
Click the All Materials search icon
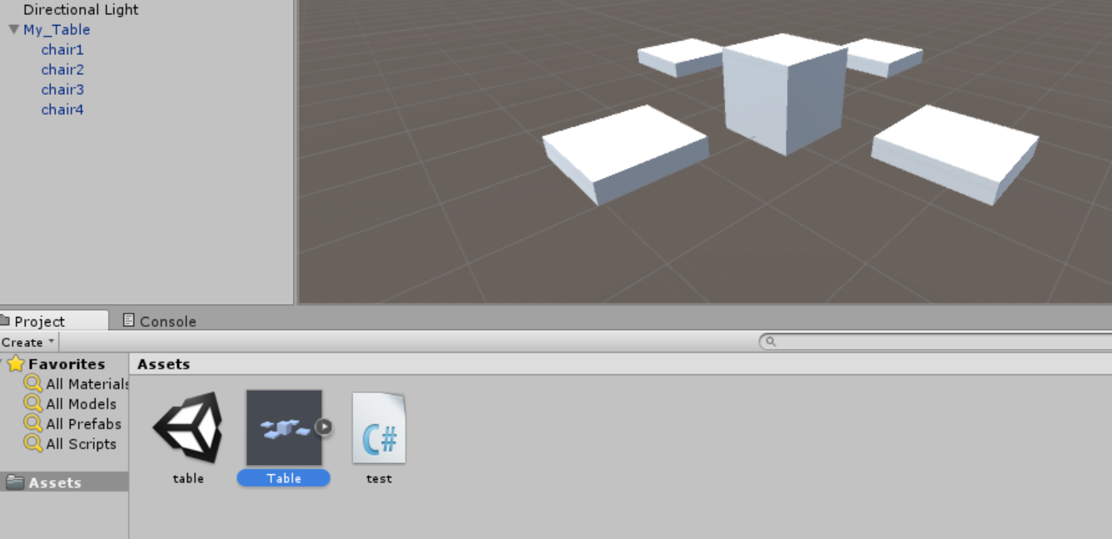click(x=33, y=383)
